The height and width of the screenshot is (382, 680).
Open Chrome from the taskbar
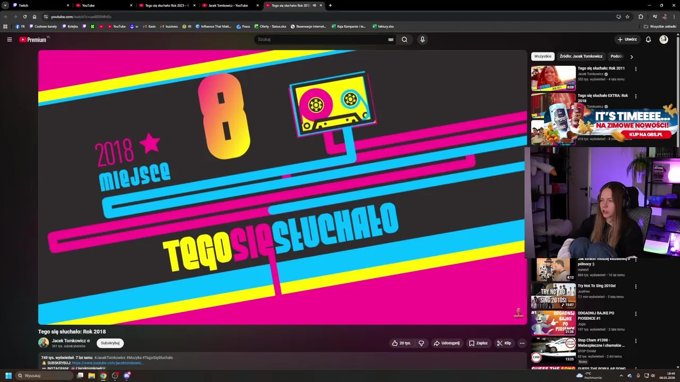click(103, 376)
